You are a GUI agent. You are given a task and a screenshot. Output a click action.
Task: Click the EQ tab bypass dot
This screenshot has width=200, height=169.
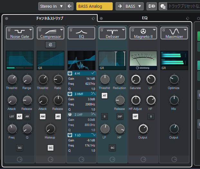click(x=101, y=19)
